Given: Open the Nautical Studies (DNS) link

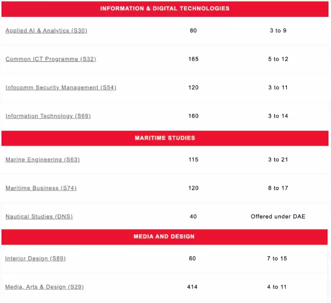Looking at the screenshot, I should [39, 217].
